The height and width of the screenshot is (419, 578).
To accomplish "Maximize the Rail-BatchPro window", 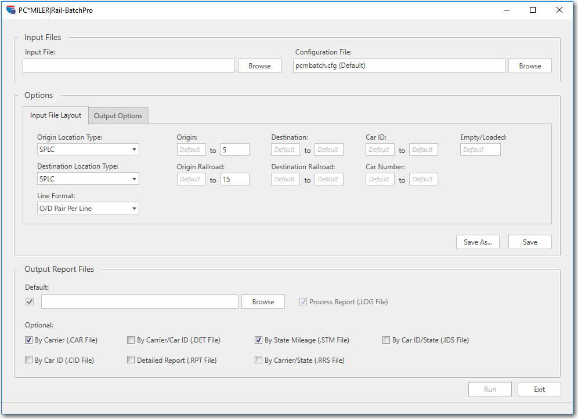I will [533, 10].
